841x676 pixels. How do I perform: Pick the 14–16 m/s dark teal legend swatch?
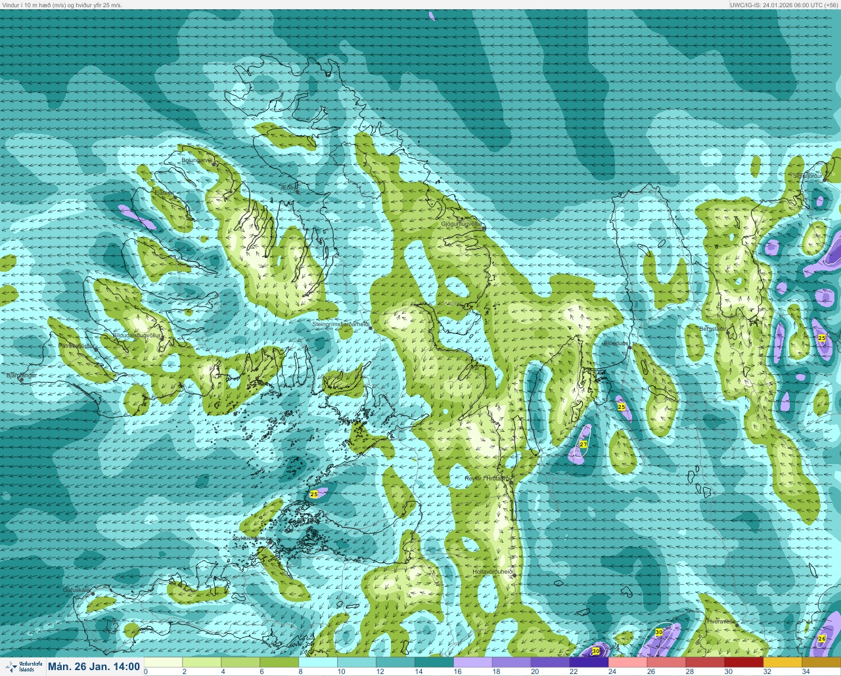[x=434, y=662]
